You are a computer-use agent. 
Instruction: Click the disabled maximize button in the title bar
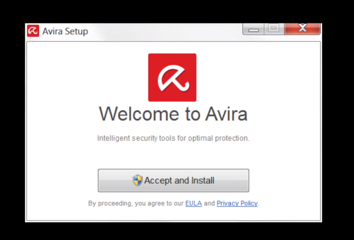pyautogui.click(x=274, y=29)
